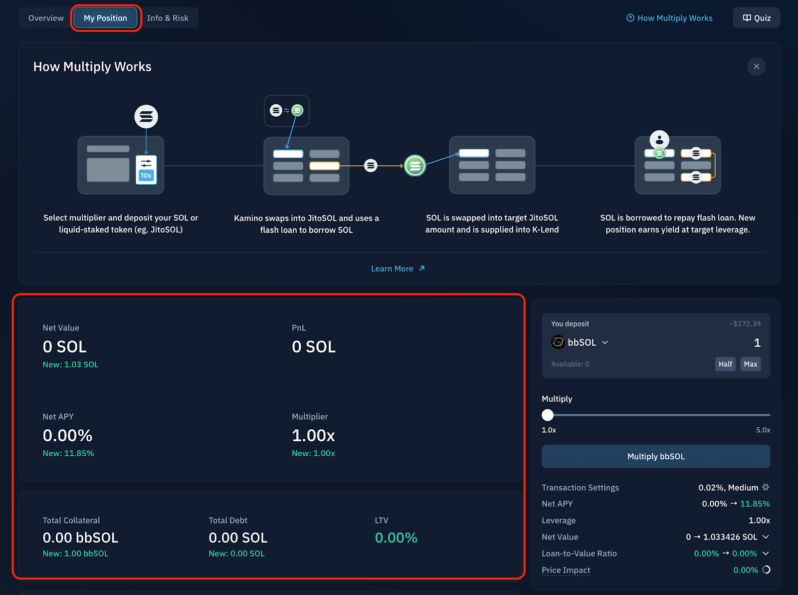798x595 pixels.
Task: Open the My Position tab
Action: point(105,18)
